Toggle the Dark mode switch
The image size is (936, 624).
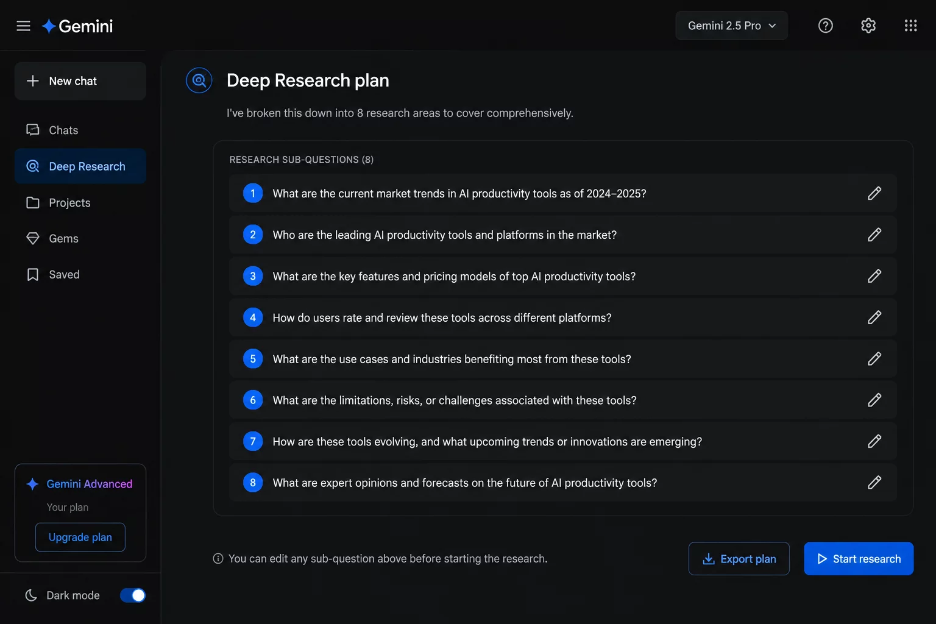pos(133,595)
